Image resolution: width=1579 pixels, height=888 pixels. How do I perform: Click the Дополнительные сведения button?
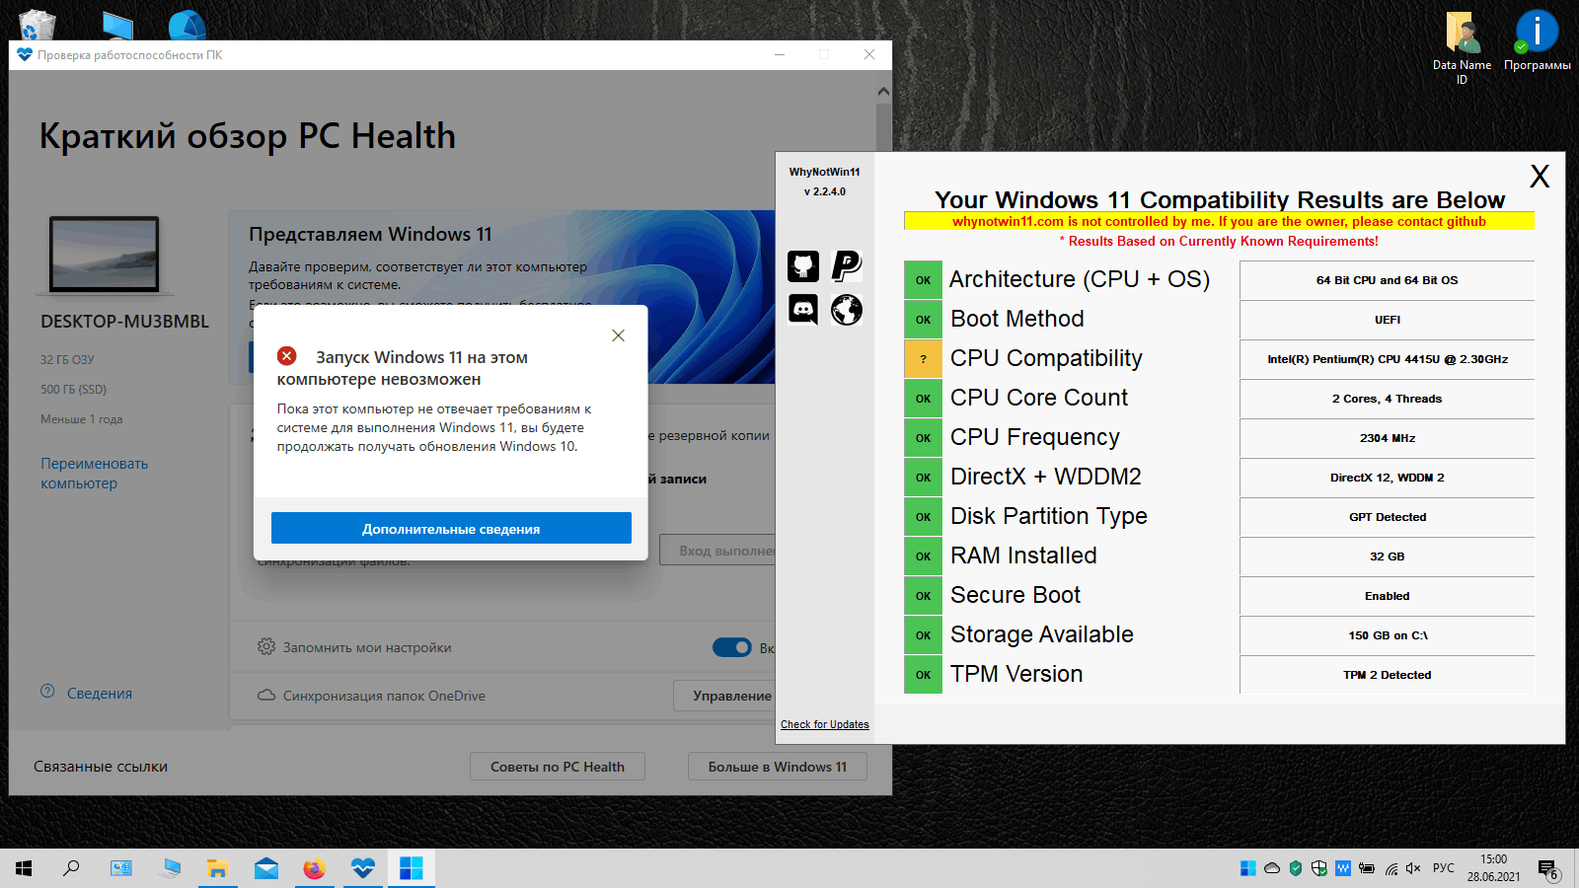point(451,528)
